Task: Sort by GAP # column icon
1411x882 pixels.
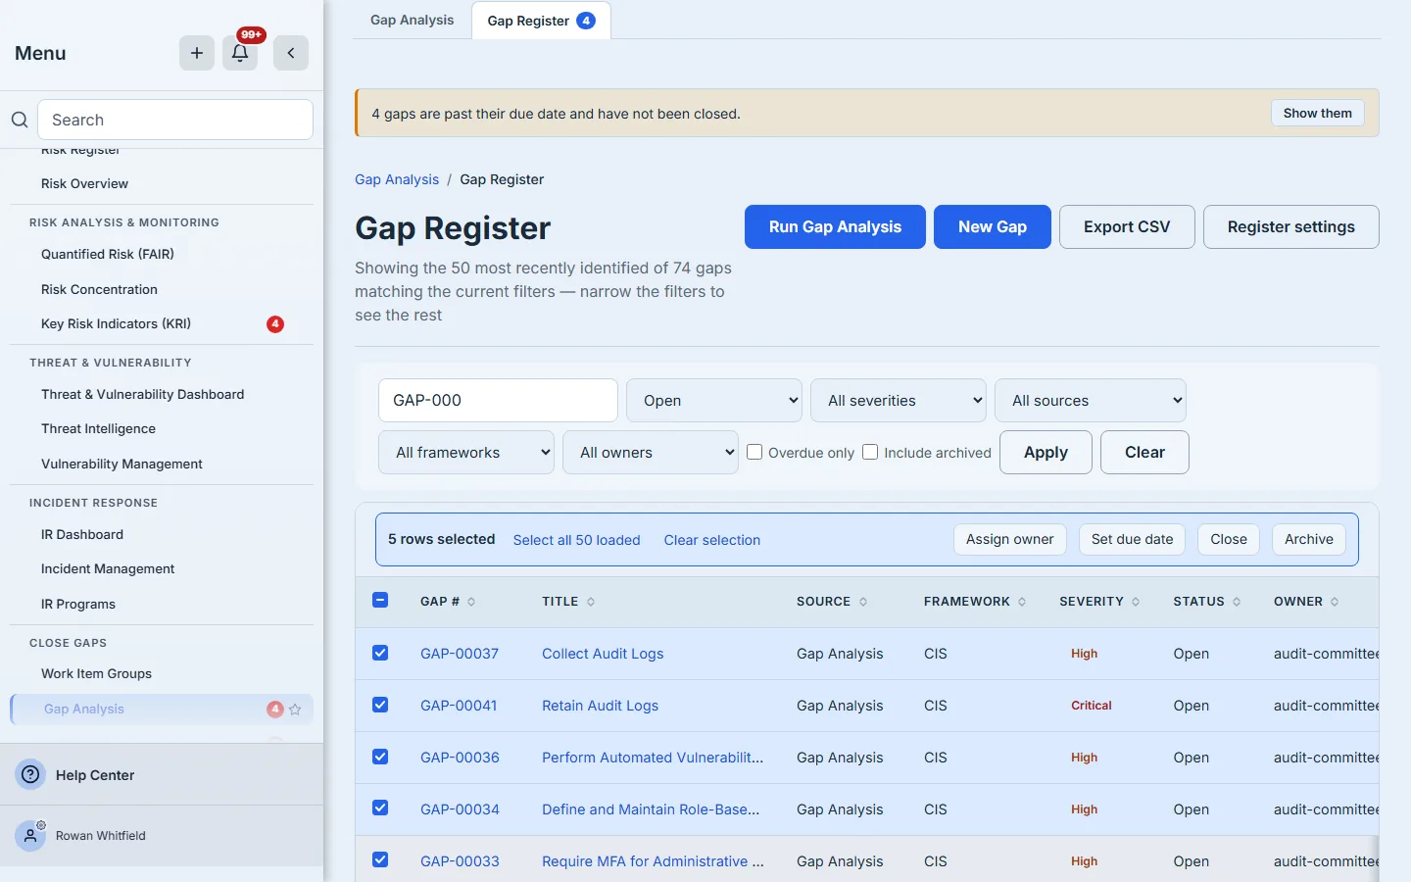Action: 471,602
